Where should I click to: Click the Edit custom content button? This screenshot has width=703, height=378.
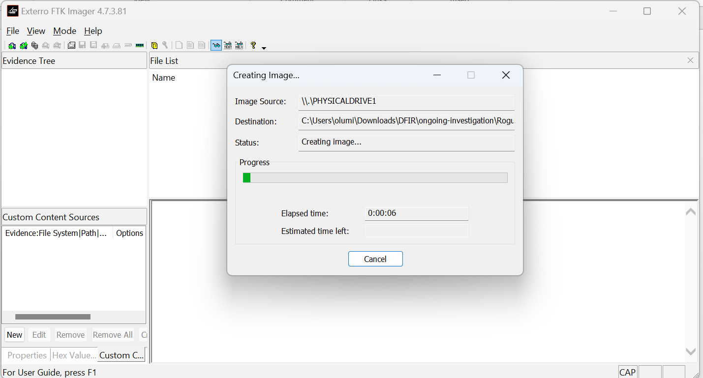39,335
